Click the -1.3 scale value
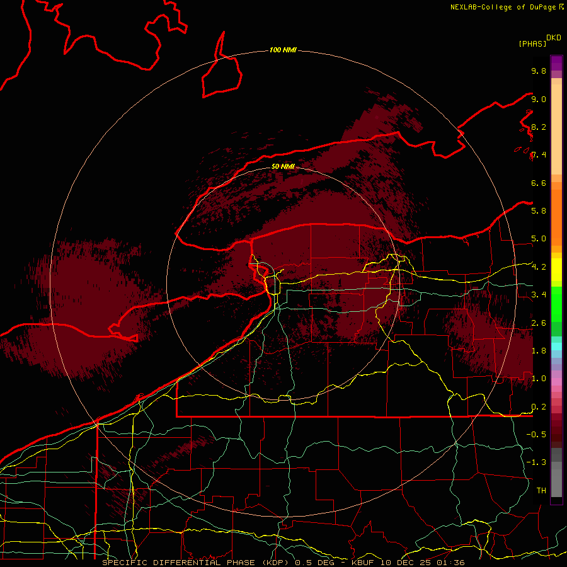The width and height of the screenshot is (567, 567). (536, 462)
